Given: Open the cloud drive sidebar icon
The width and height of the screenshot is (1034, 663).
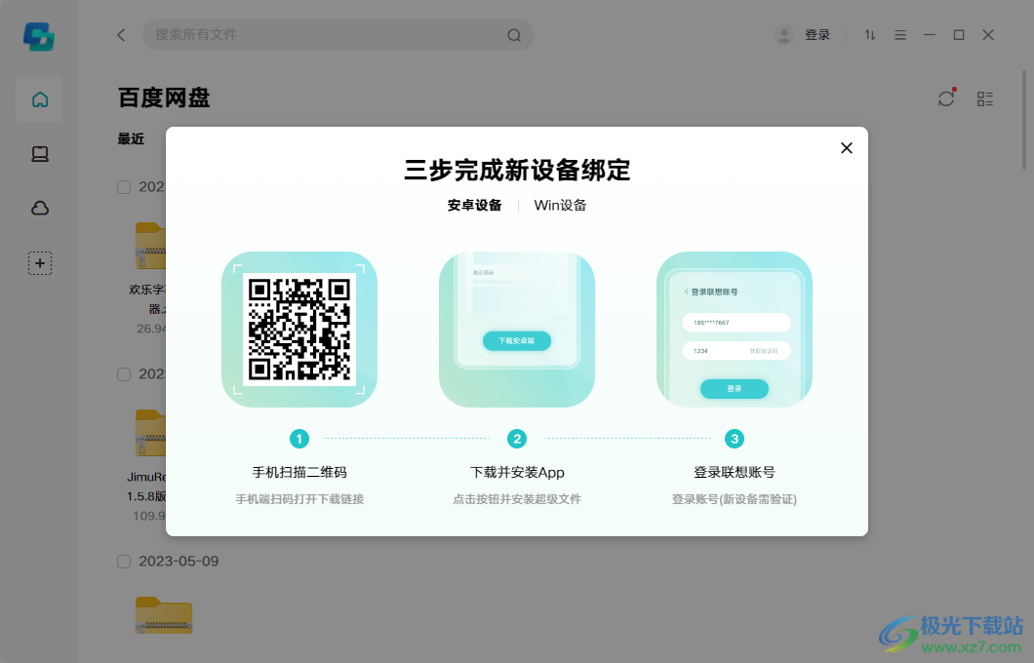Looking at the screenshot, I should 40,209.
